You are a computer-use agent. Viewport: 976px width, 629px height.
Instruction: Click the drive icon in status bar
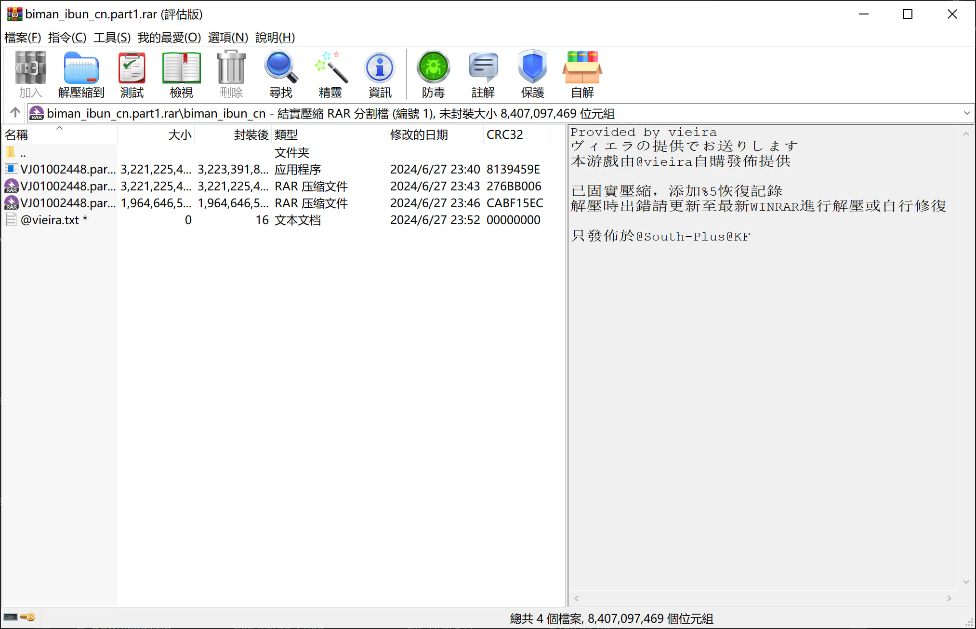(11, 617)
